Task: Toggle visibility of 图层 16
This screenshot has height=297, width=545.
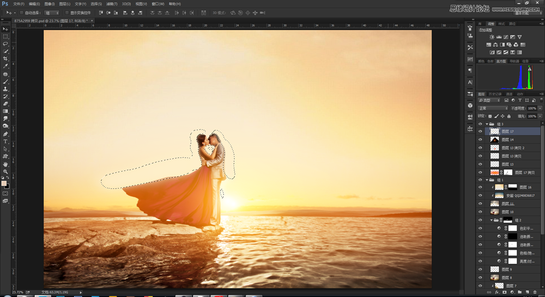Action: [480, 187]
